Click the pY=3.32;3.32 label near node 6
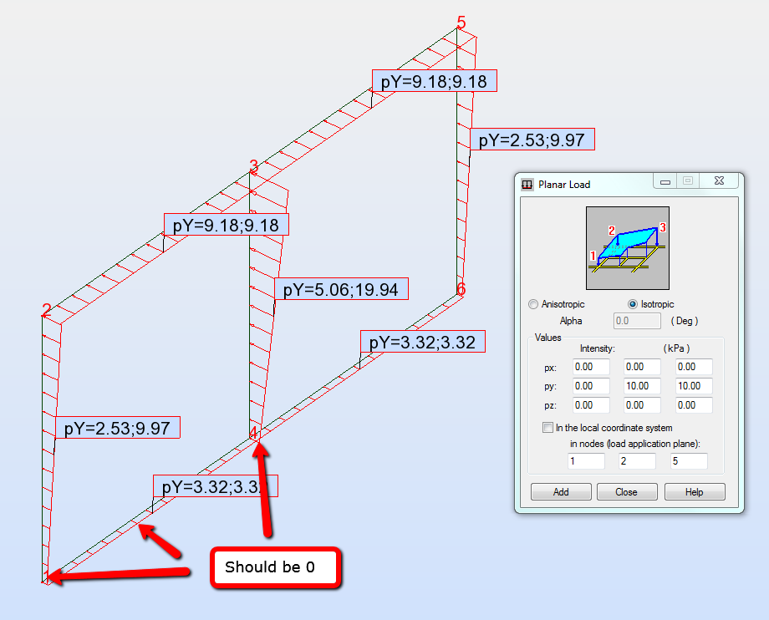The width and height of the screenshot is (769, 620). click(x=422, y=341)
